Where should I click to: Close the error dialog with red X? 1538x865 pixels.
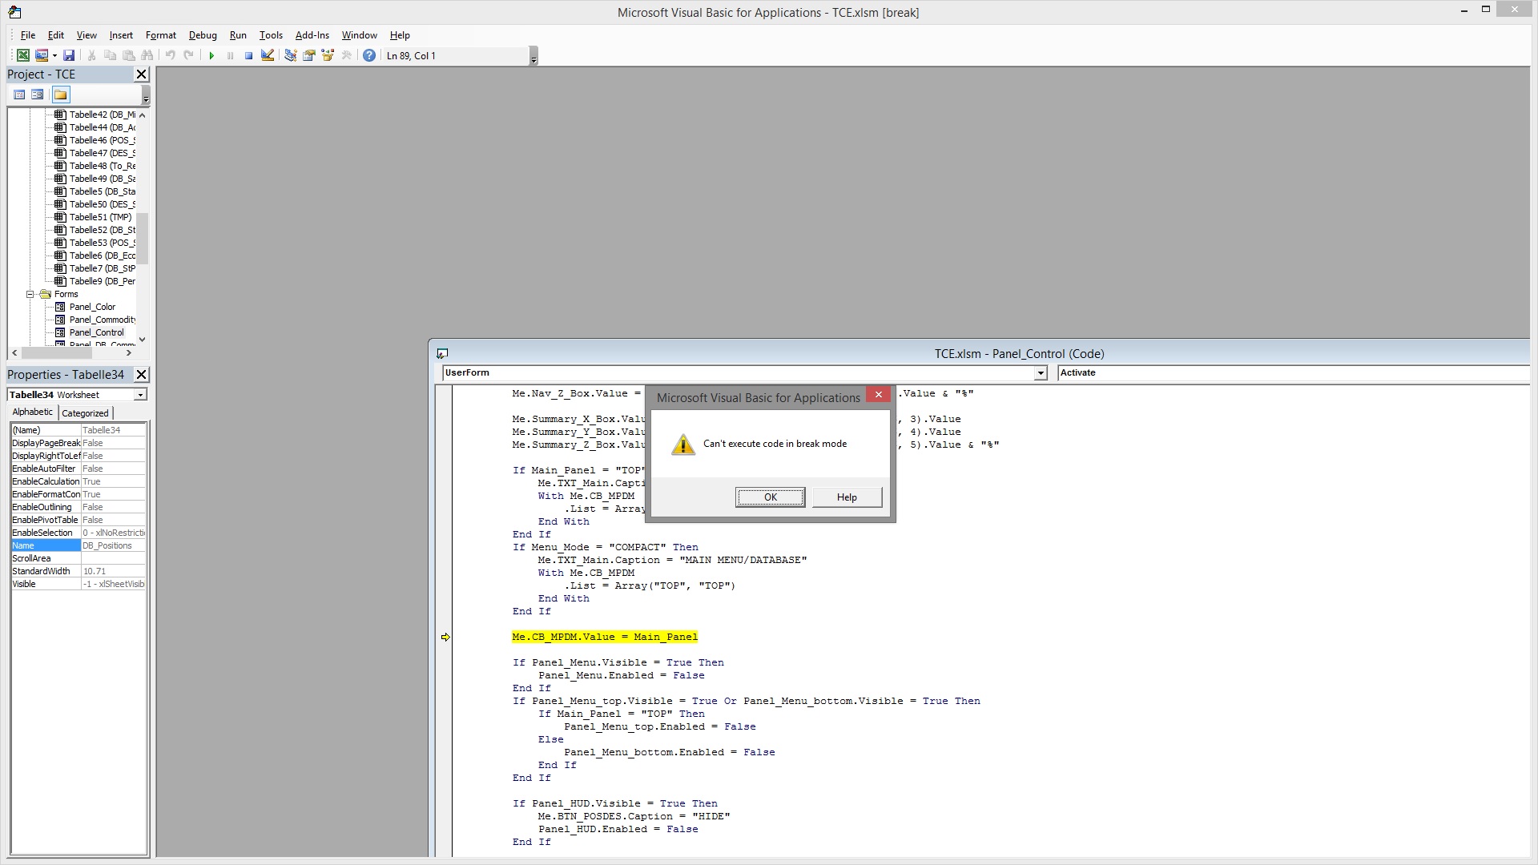point(878,394)
